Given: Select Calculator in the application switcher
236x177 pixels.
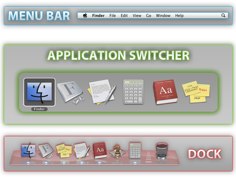Looking at the screenshot, I should 133,92.
